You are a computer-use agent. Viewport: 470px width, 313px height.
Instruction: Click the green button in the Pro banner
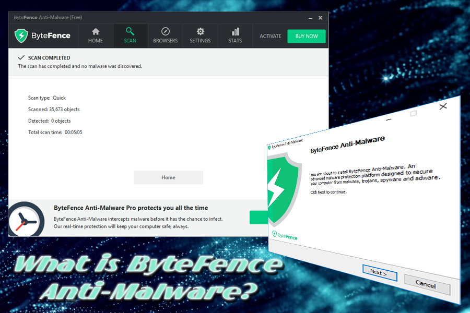(258, 218)
